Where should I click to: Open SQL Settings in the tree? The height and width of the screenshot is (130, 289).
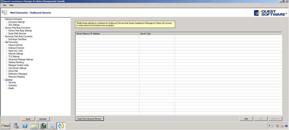14,25
